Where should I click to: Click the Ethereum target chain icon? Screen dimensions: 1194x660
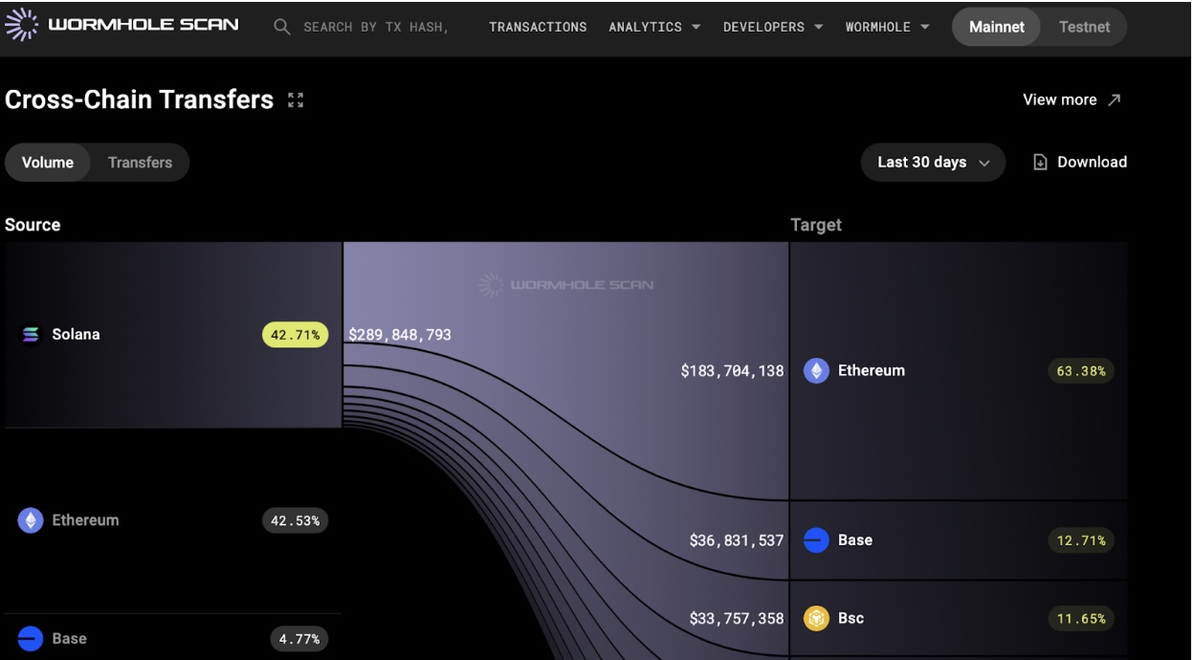[816, 370]
